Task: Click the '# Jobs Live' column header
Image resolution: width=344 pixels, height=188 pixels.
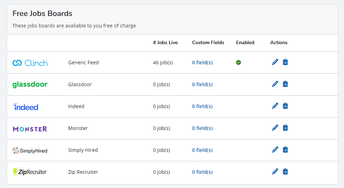Action: coord(165,42)
